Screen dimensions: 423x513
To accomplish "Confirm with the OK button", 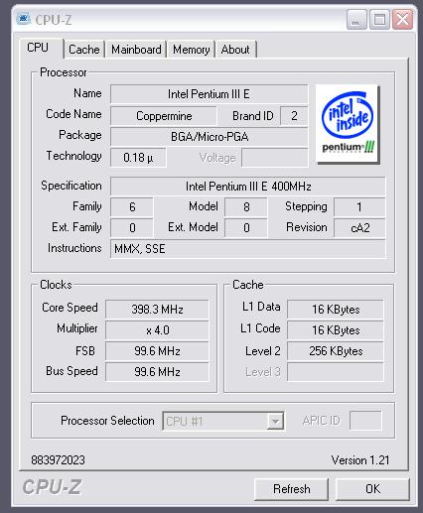I will [372, 489].
